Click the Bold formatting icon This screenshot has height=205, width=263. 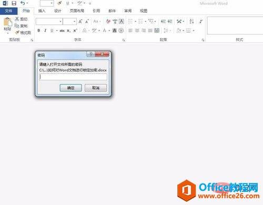(x=39, y=30)
